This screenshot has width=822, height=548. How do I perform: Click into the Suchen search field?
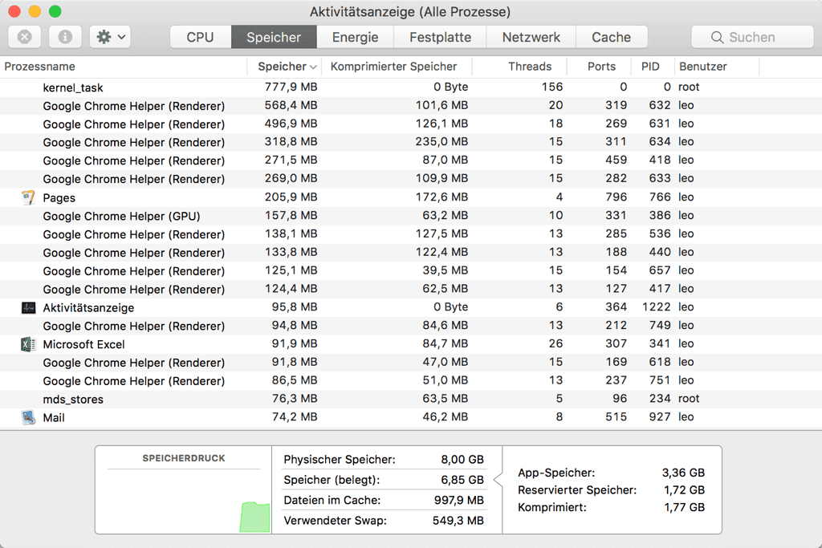pyautogui.click(x=752, y=37)
